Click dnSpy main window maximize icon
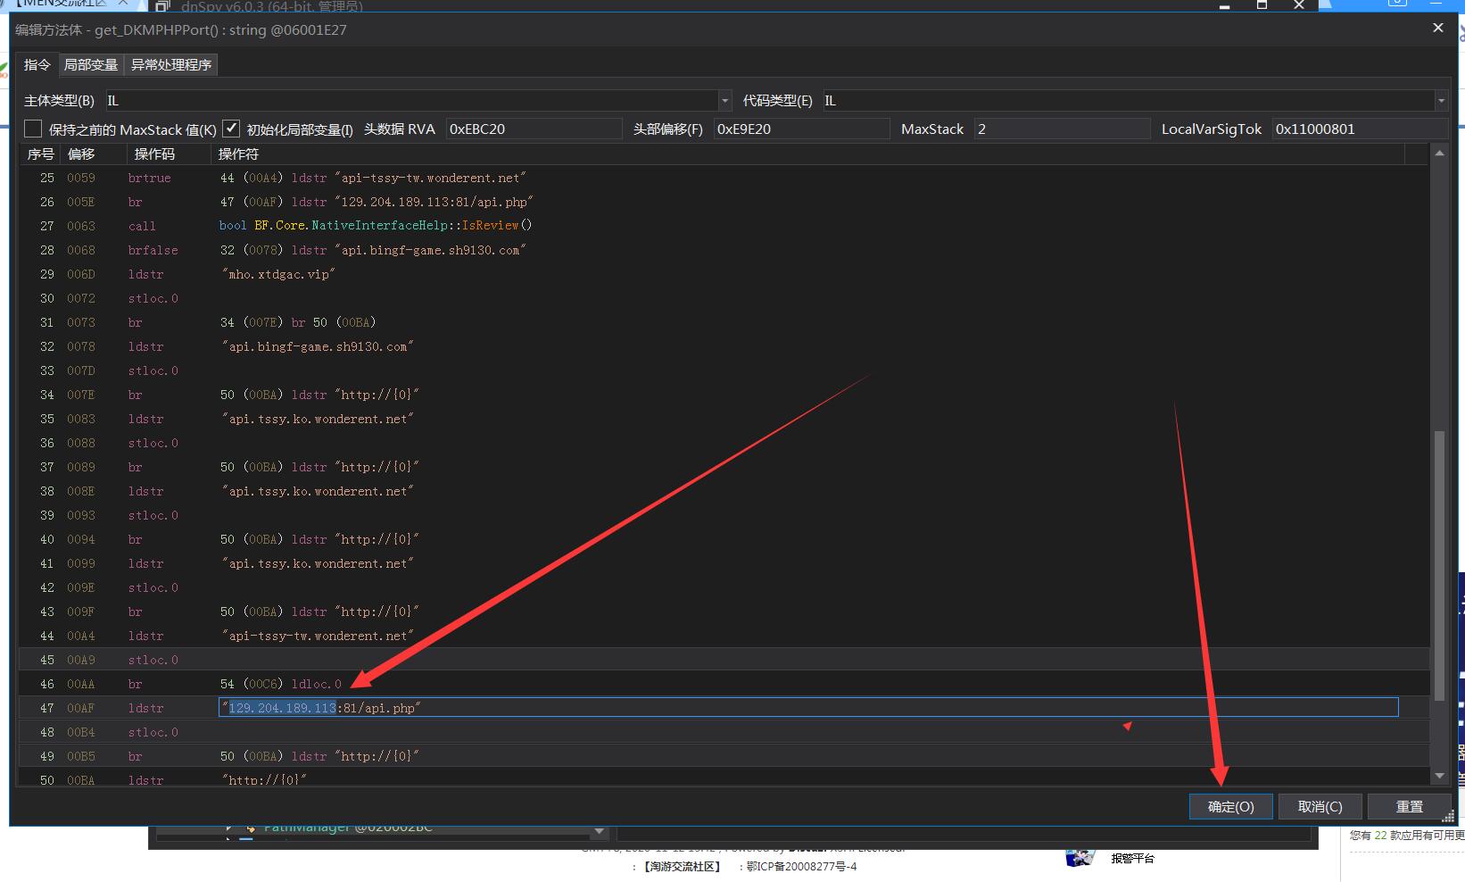 click(x=1262, y=5)
